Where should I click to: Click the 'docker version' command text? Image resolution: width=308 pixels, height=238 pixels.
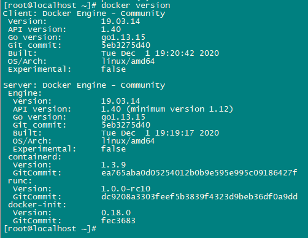click(136, 6)
